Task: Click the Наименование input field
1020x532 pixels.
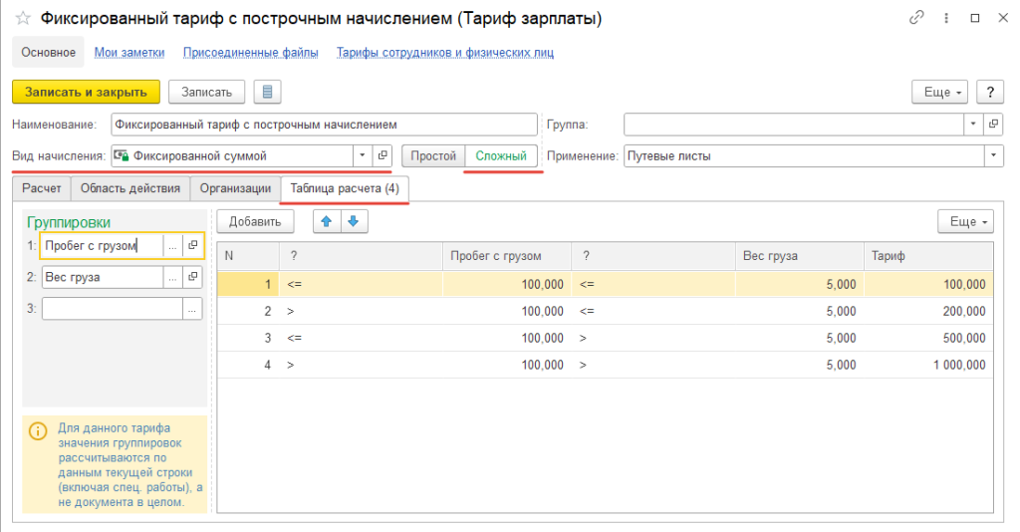Action: (323, 125)
